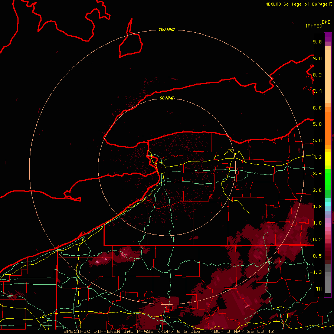Image resolution: width=334 pixels, height=334 pixels.
Task: Pick the orange band of the color scale
Action: point(328,128)
